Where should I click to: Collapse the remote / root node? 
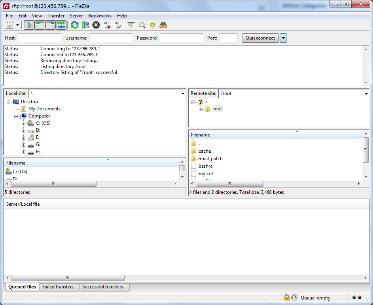[x=193, y=102]
